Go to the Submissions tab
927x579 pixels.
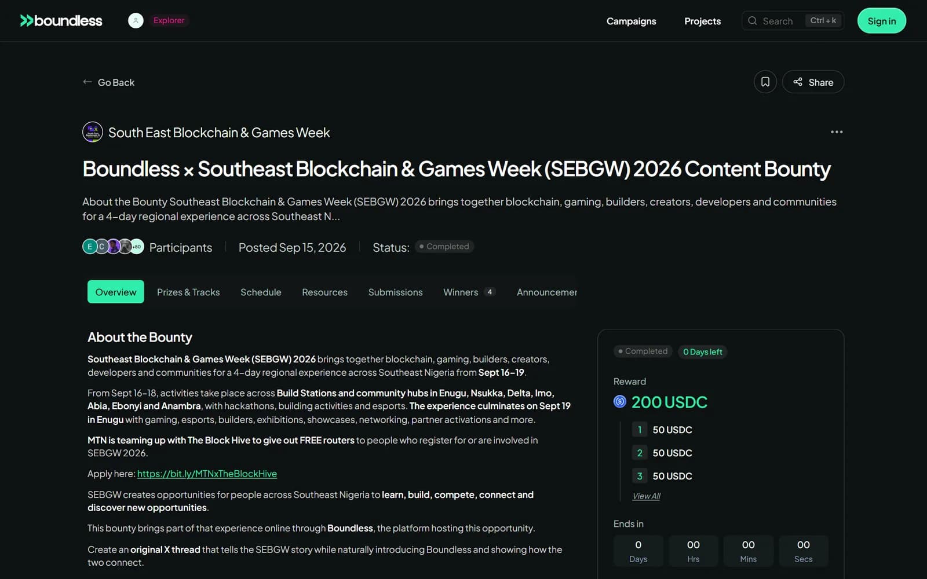pos(395,292)
